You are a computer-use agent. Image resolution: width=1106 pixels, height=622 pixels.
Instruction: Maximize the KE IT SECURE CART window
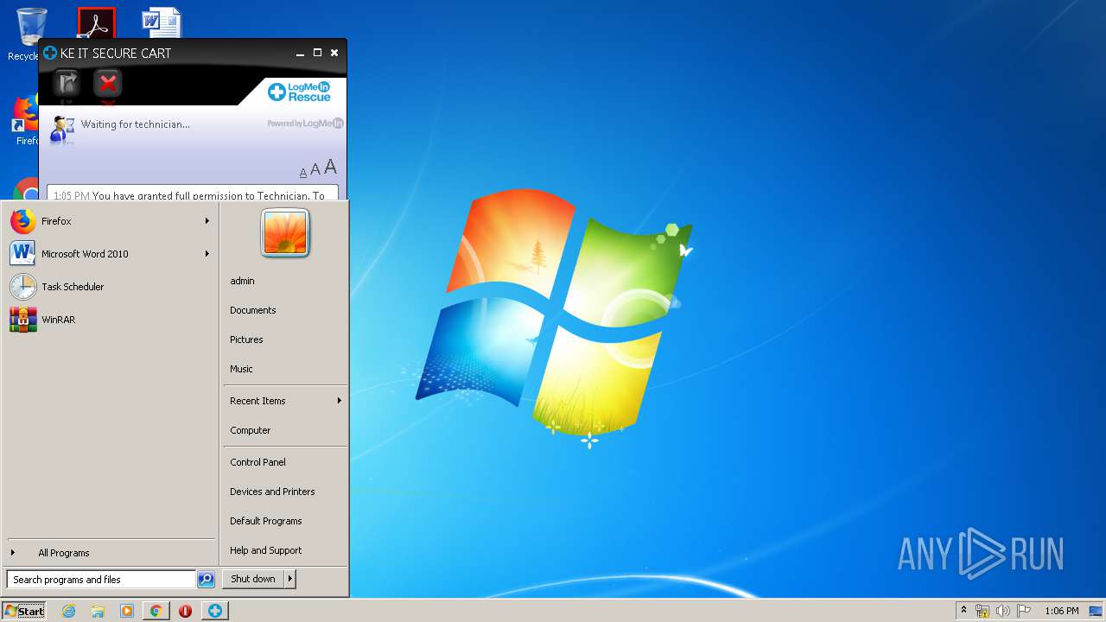[x=317, y=53]
